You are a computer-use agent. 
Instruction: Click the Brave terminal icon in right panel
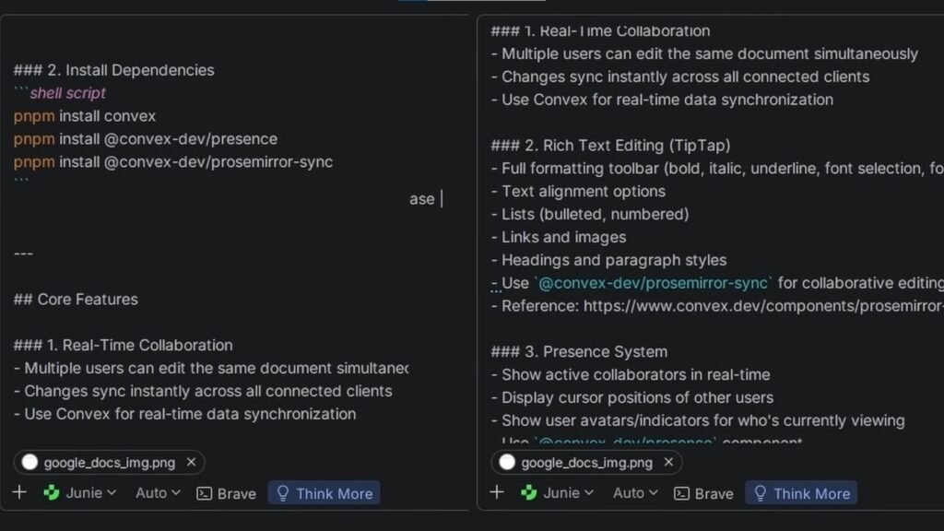click(x=682, y=494)
